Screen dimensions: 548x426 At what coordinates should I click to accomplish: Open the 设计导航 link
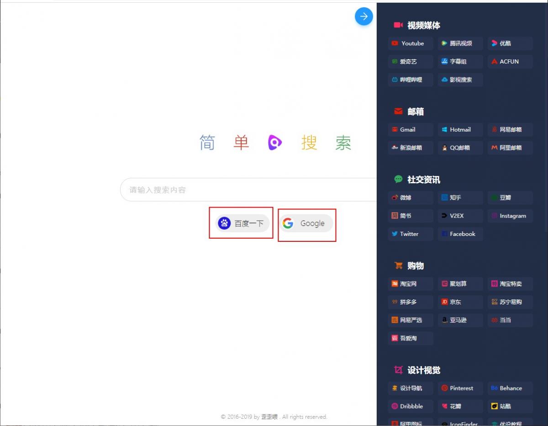point(411,388)
